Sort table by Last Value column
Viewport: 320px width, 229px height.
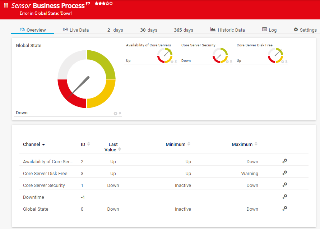113,147
